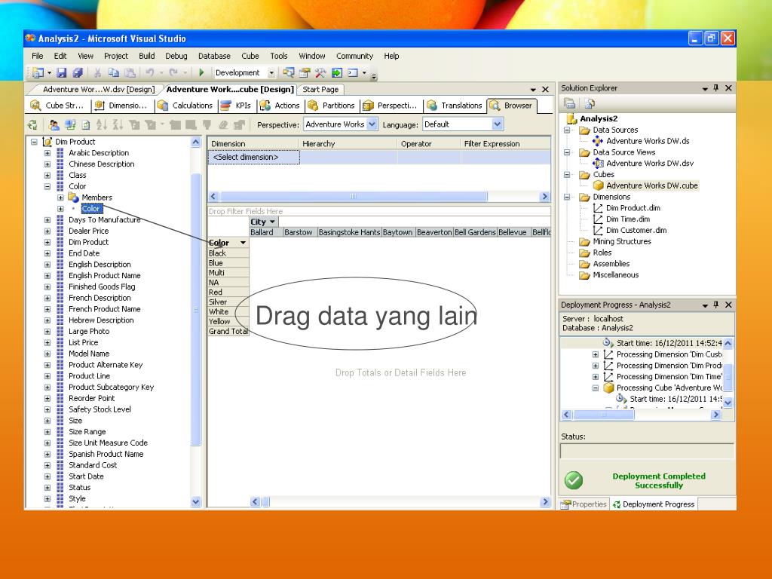This screenshot has height=579, width=772.
Task: Open the City column filter dropdown
Action: click(272, 222)
